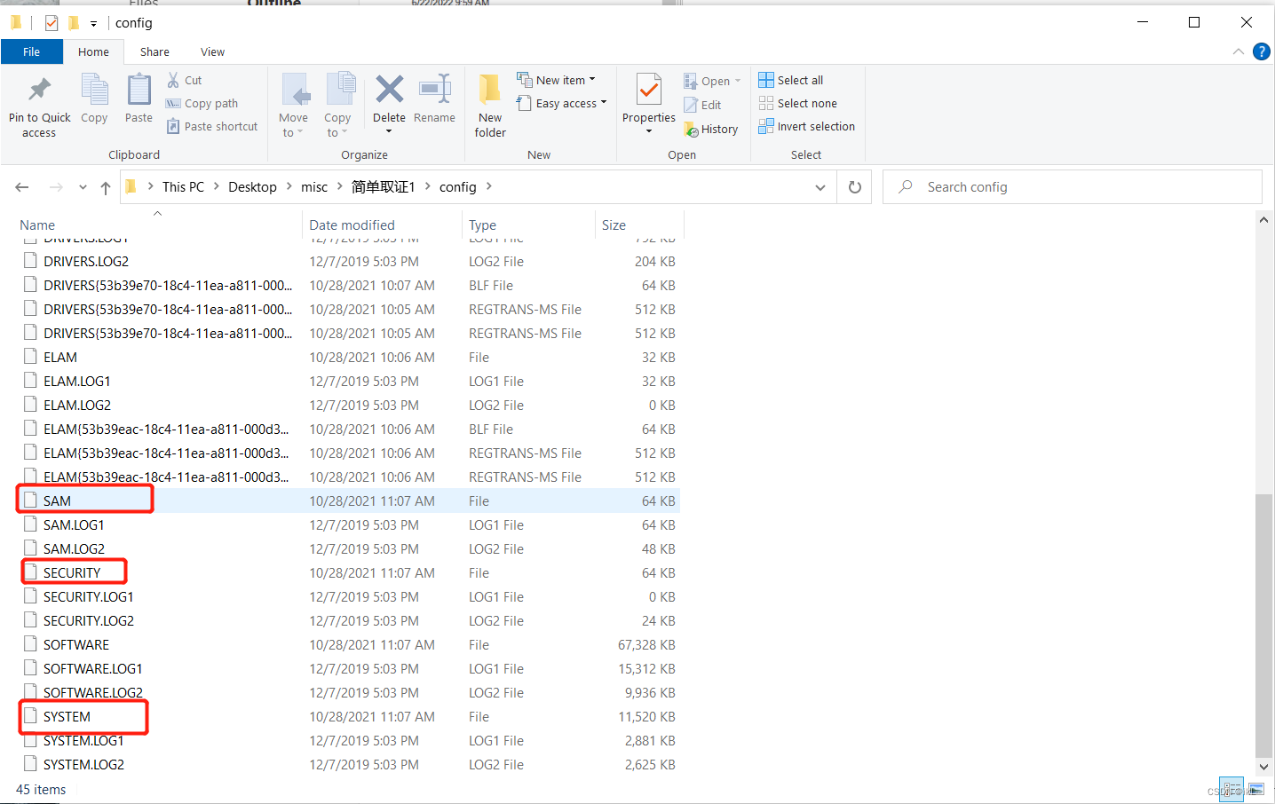Click This PC in breadcrumb
1275x804 pixels.
tap(183, 187)
